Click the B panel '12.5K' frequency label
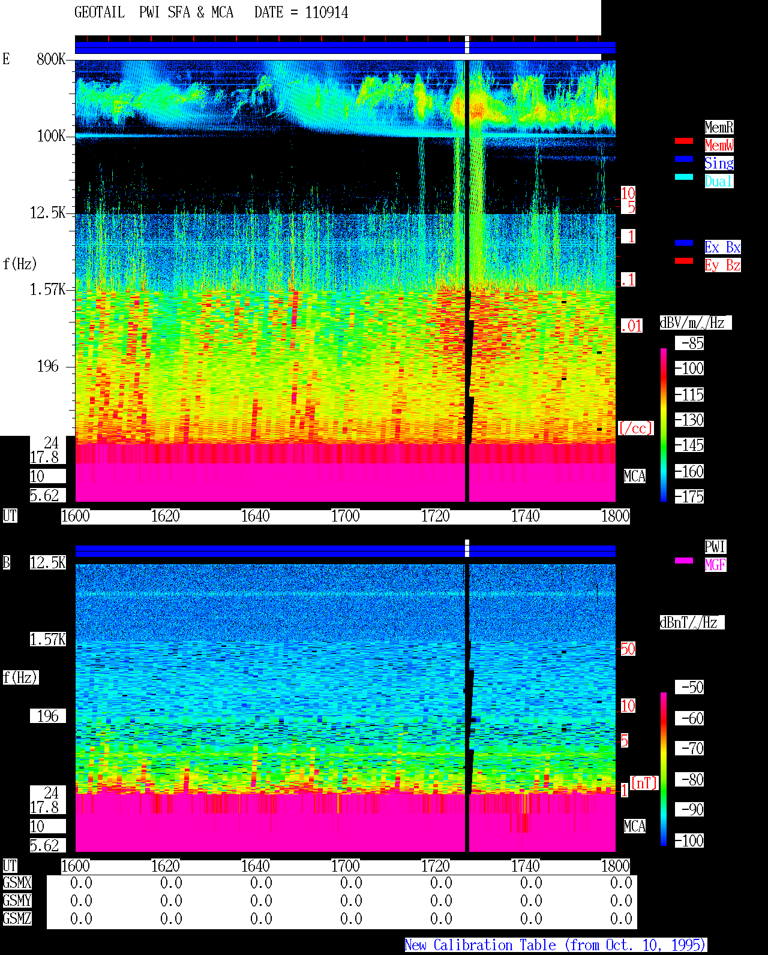 pyautogui.click(x=48, y=562)
